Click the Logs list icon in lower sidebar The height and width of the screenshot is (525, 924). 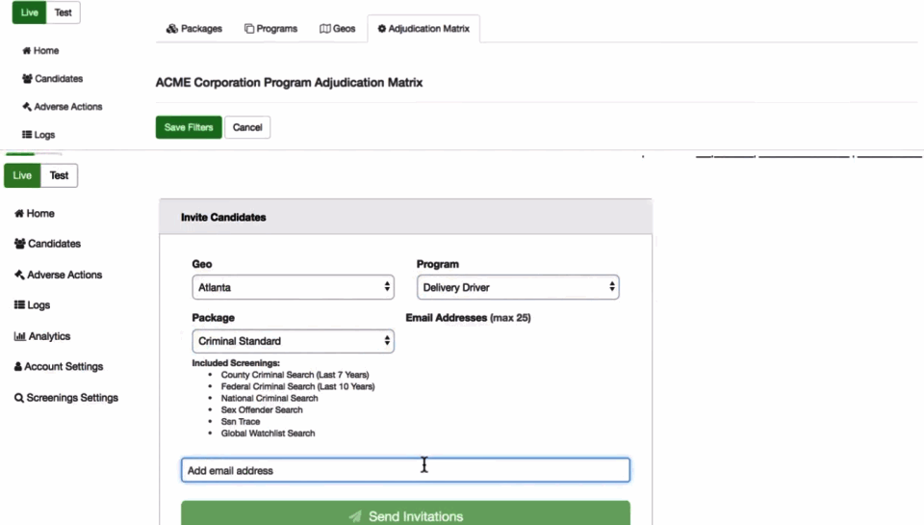(x=19, y=305)
